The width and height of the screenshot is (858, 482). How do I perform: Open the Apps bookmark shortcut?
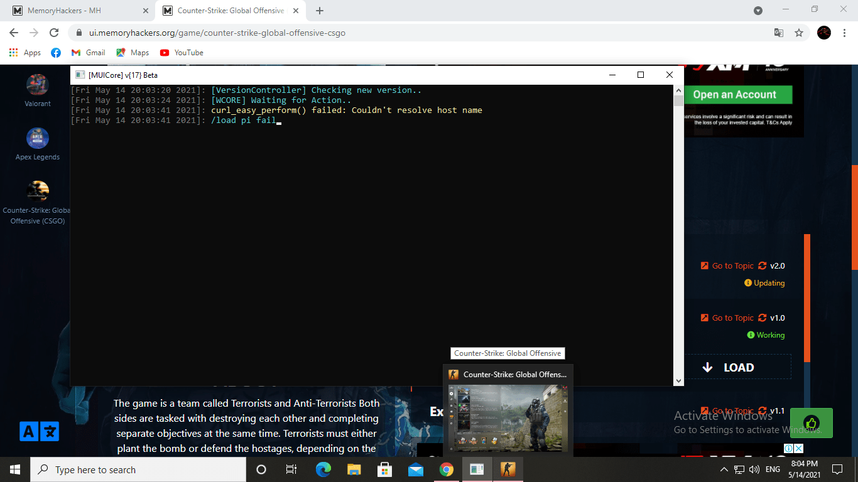click(25, 53)
